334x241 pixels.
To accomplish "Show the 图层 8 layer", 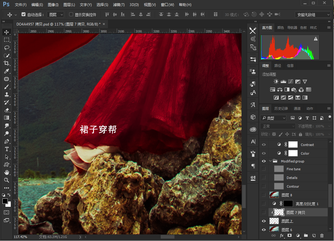I will click(x=264, y=195).
